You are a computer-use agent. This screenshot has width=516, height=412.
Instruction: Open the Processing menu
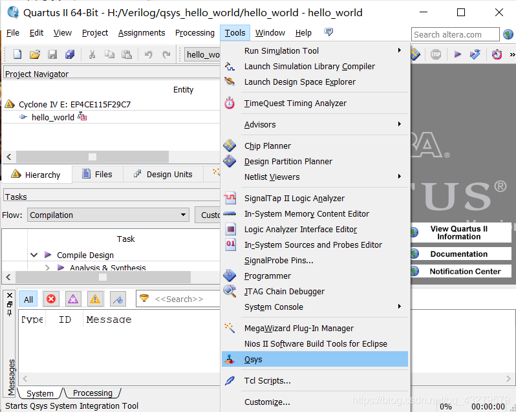coord(195,33)
